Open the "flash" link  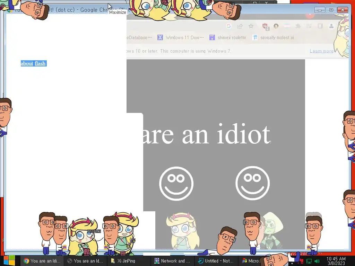pos(40,64)
